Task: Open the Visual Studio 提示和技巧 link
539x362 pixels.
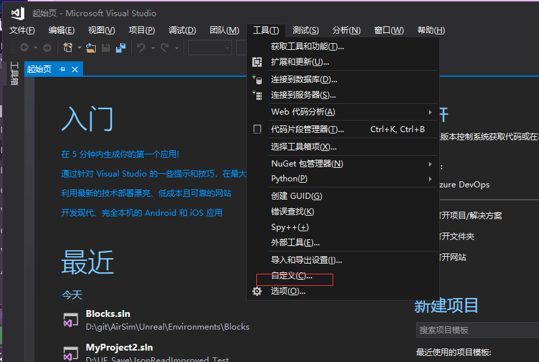Action: click(154, 174)
